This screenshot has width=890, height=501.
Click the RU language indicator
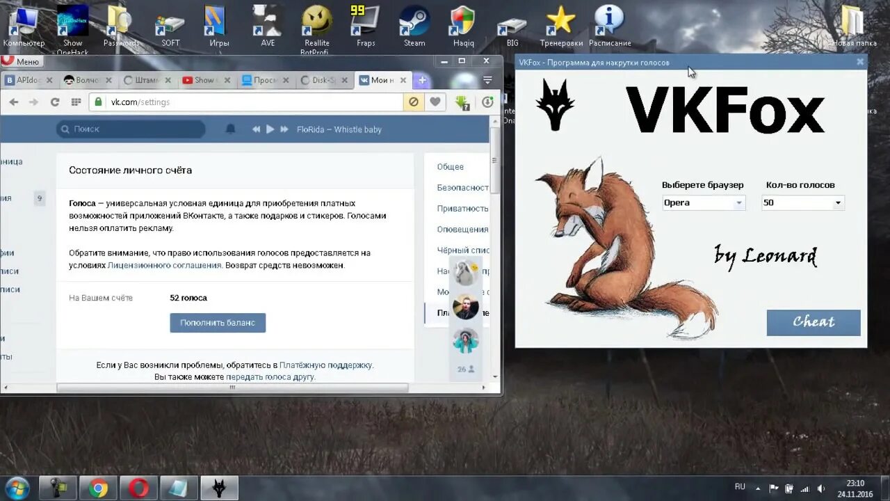[x=740, y=486]
